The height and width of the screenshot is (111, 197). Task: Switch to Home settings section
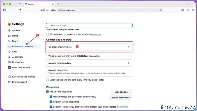click(x=24, y=36)
